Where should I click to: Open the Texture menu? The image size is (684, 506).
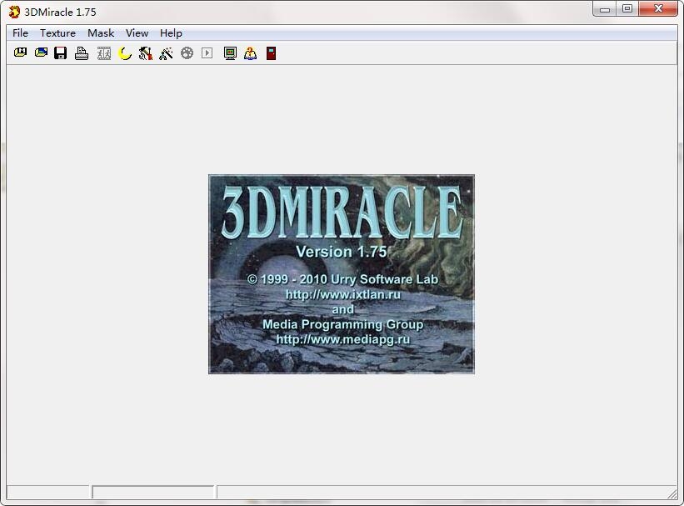tap(57, 33)
